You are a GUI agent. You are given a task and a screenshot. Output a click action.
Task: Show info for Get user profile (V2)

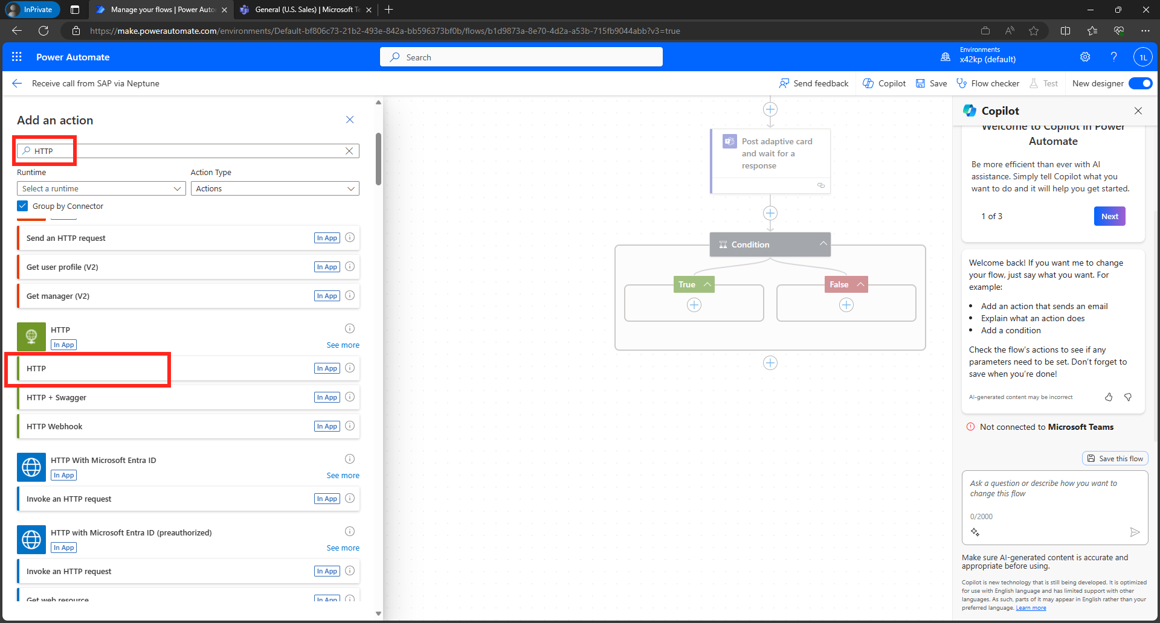[350, 267]
